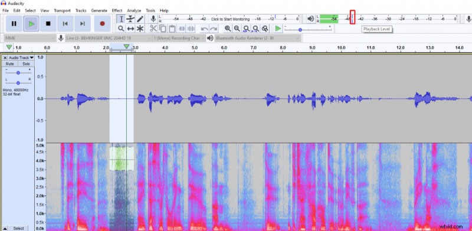The height and width of the screenshot is (231, 472).
Task: Paste audio with the clipboard icon
Action: tap(172, 28)
